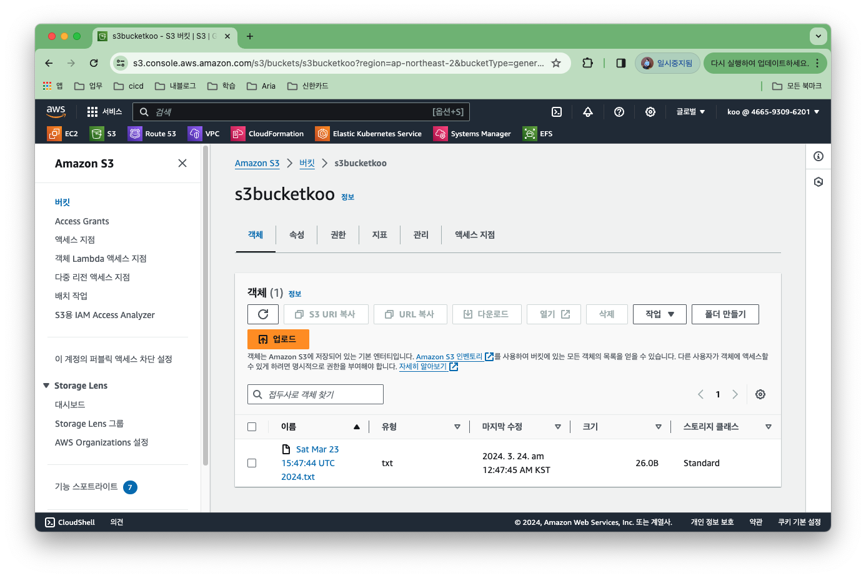The width and height of the screenshot is (866, 578).
Task: Bookmark this page with the star icon
Action: [x=556, y=63]
